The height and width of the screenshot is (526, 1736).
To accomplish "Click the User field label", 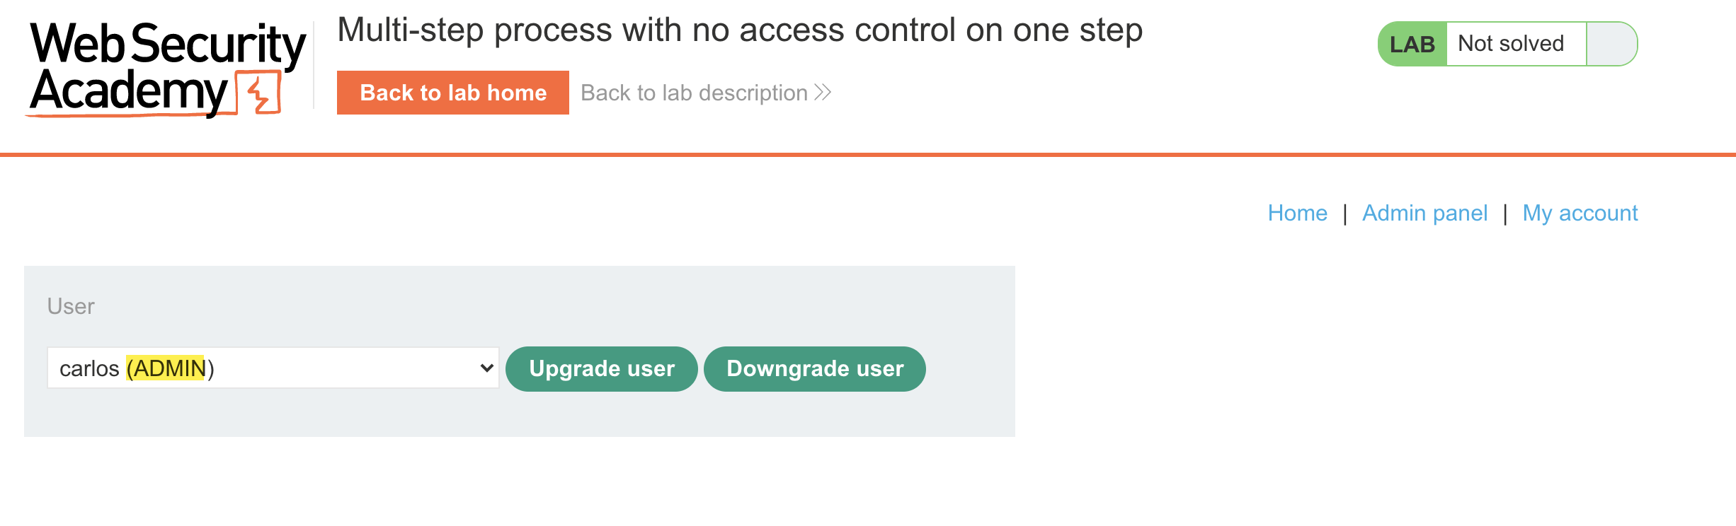I will [x=71, y=306].
